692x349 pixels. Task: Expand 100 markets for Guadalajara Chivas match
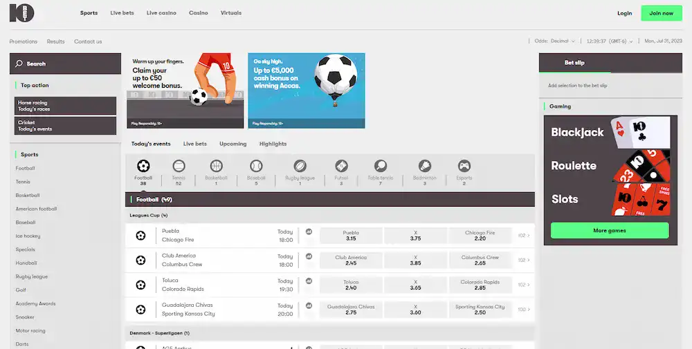[524, 310]
